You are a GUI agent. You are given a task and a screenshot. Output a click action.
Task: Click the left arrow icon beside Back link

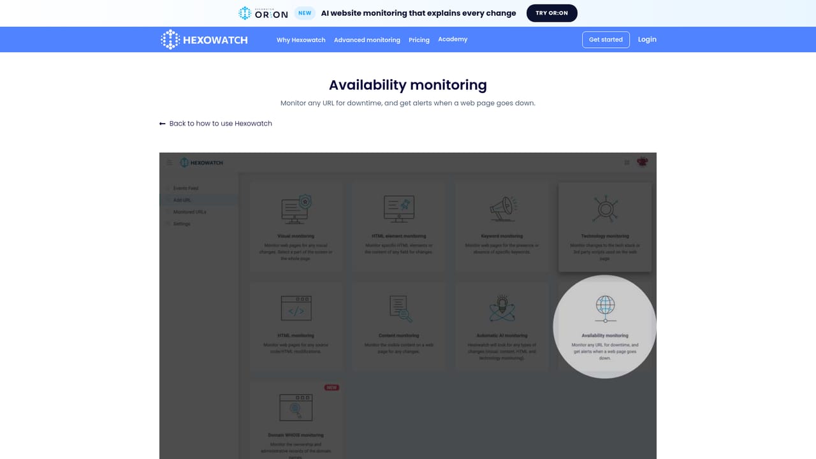pos(163,124)
